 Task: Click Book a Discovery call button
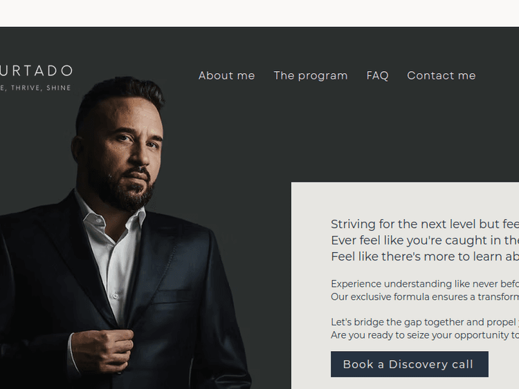pos(409,364)
